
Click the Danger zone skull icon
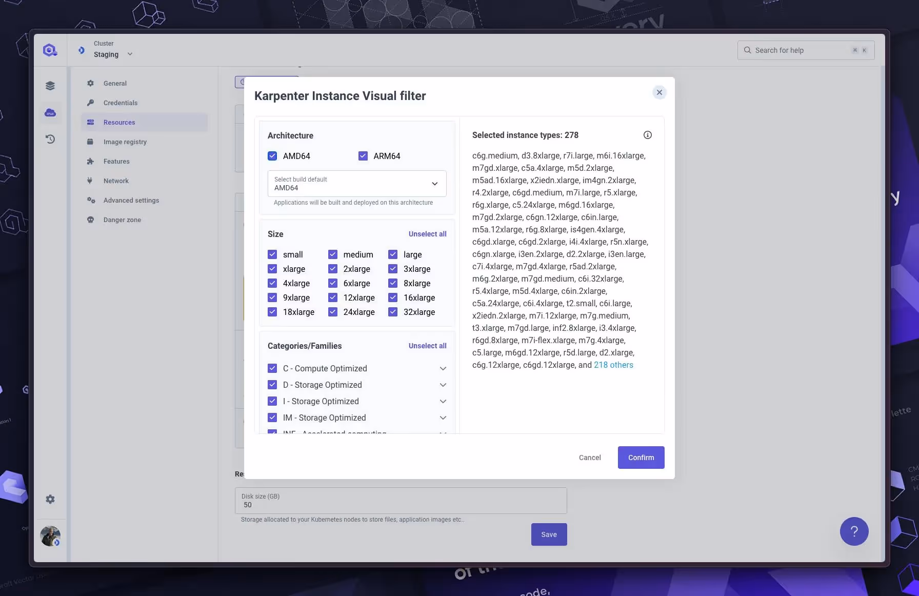pos(90,220)
